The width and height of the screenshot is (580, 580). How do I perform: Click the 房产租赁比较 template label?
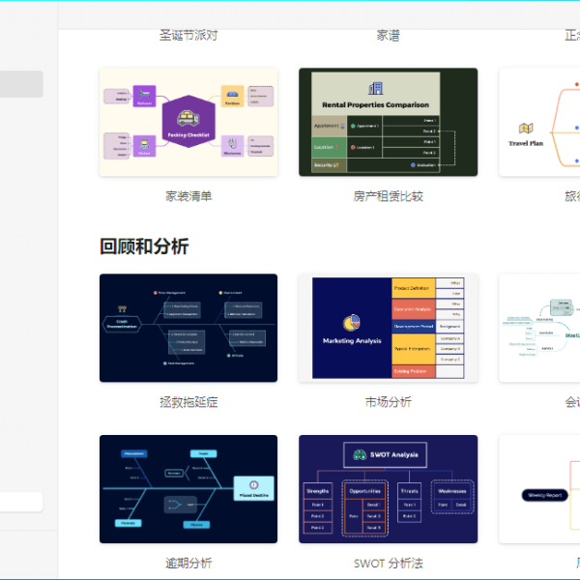(x=388, y=196)
